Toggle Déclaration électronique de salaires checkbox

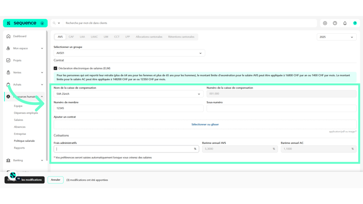[55, 68]
